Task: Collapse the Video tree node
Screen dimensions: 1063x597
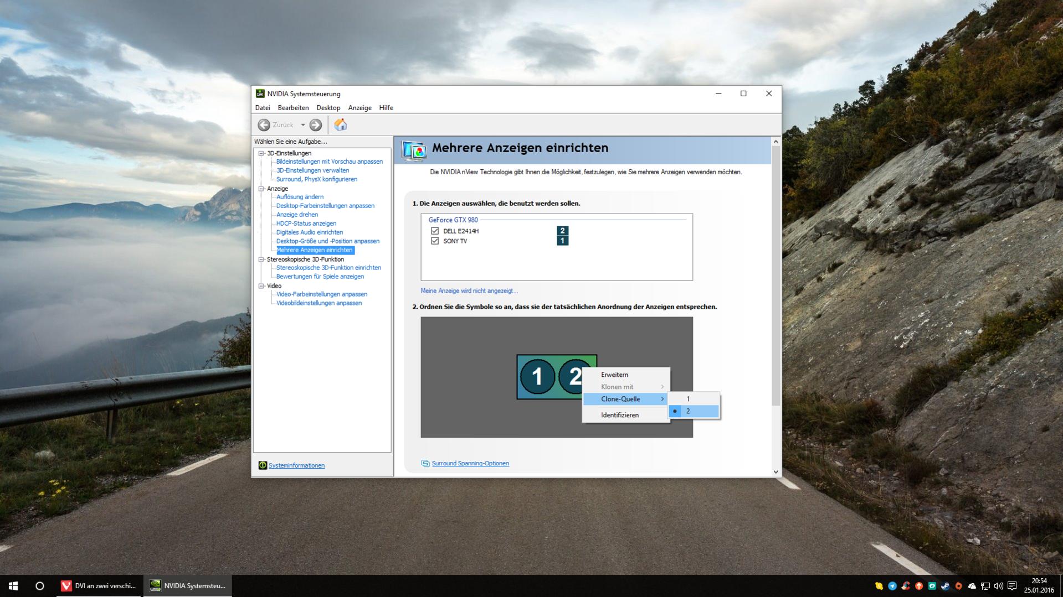Action: click(261, 286)
